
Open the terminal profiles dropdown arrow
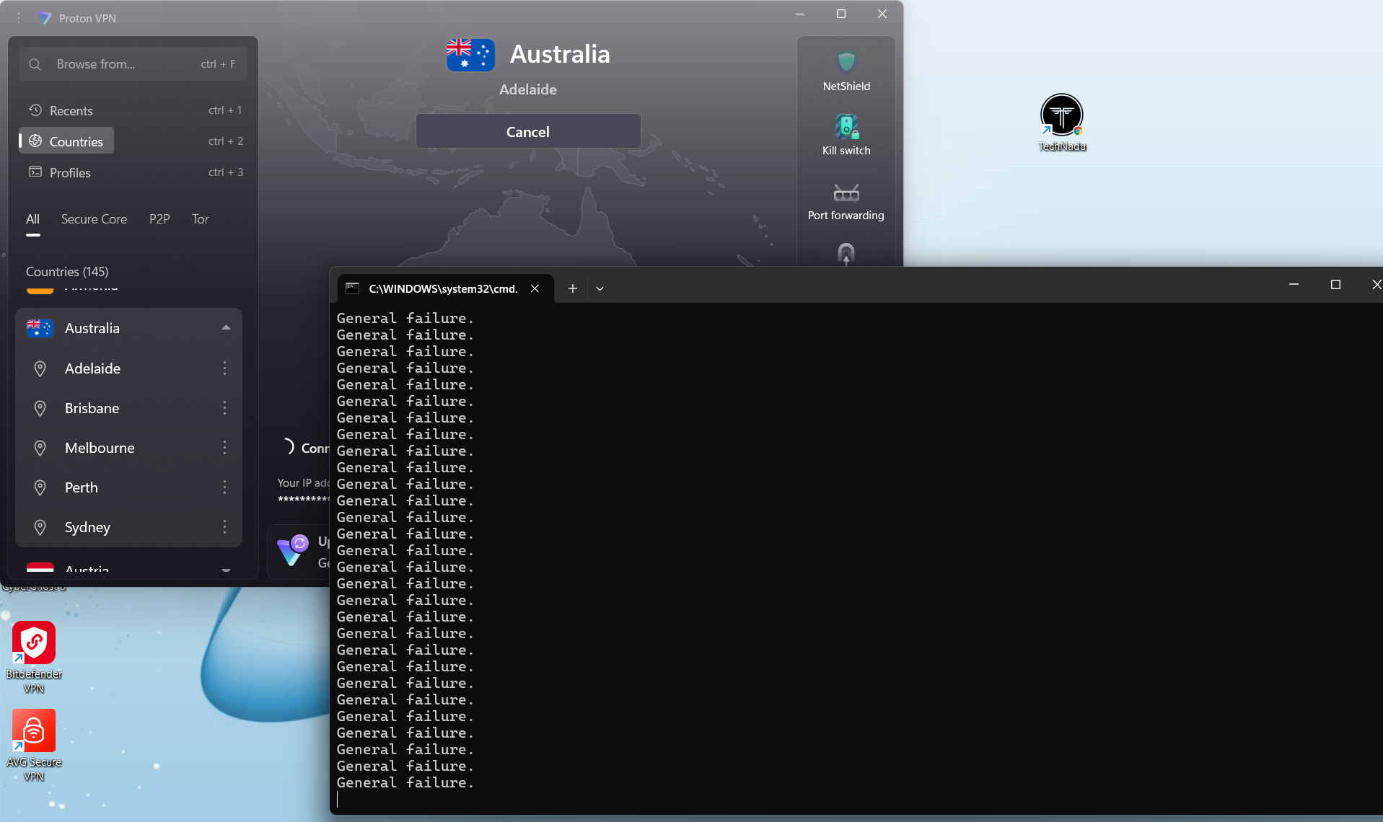(600, 288)
